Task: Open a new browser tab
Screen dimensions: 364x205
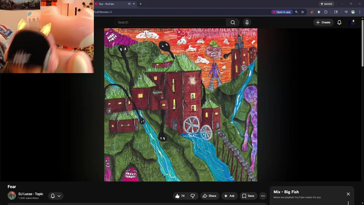Action: [x=140, y=4]
